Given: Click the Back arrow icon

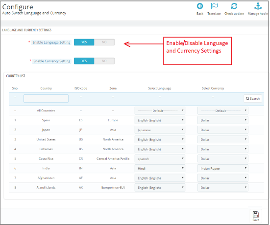Looking at the screenshot, I should coord(200,6).
